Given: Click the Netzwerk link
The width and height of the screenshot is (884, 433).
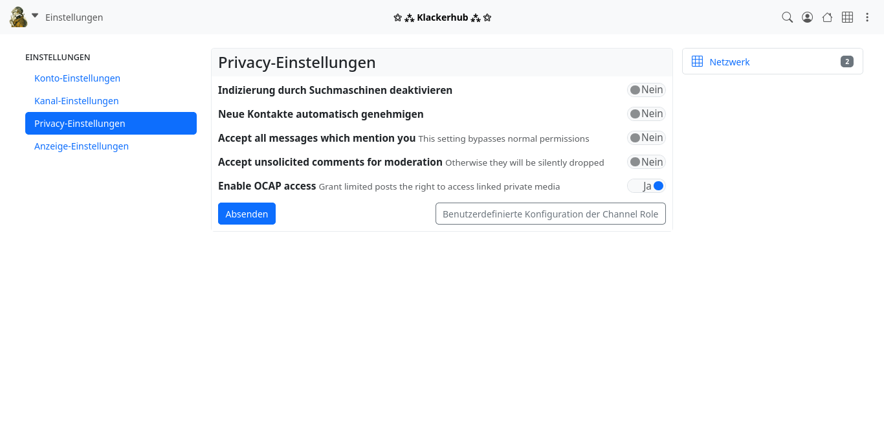Looking at the screenshot, I should click(729, 62).
